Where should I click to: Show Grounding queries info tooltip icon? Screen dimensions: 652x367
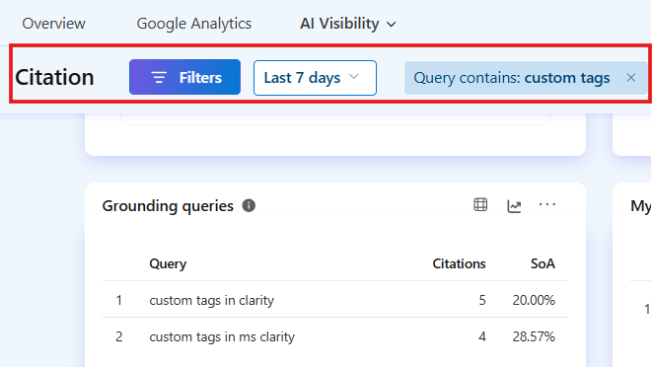249,205
